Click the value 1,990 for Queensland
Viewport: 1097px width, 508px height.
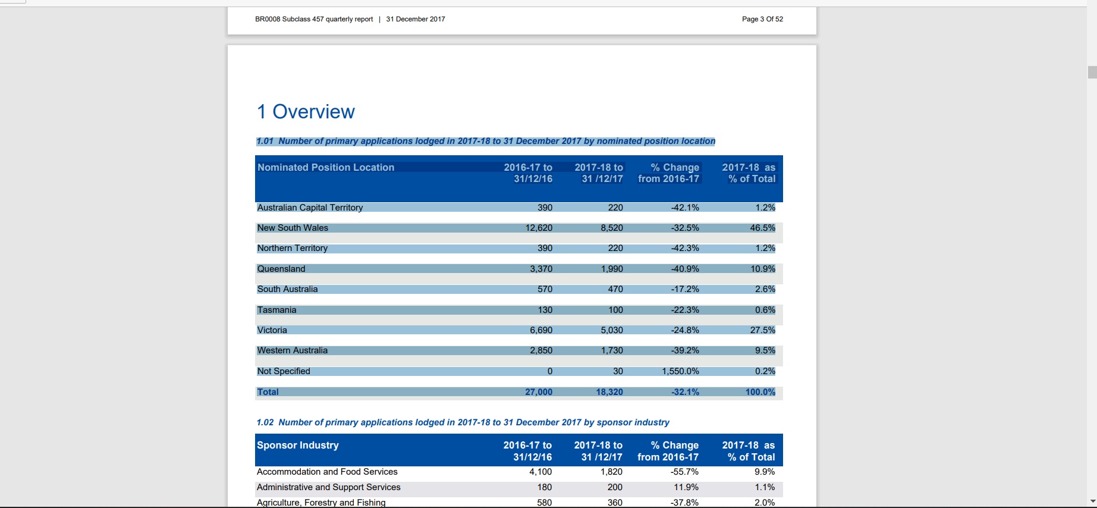click(612, 269)
